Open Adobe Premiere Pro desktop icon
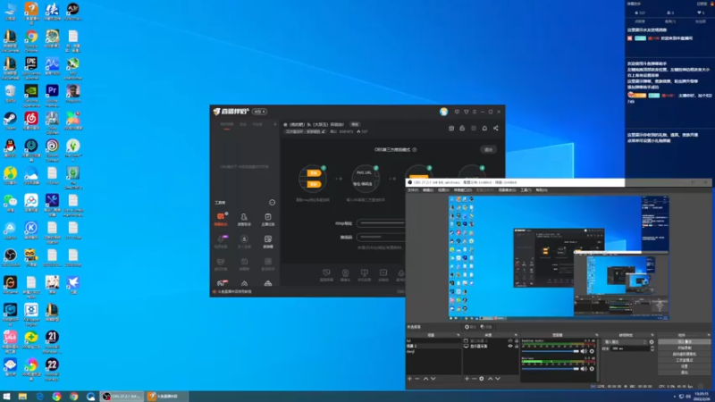Image resolution: width=715 pixels, height=402 pixels. [x=52, y=91]
